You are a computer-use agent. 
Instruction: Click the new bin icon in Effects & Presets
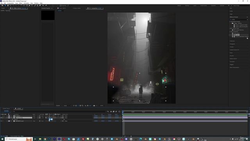pyautogui.click(x=247, y=38)
